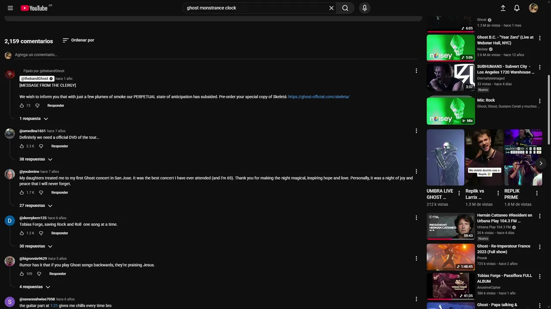Open 'UMBRA LIVE GHOST' short
Viewport: 551px width, 309px height.
tap(446, 158)
